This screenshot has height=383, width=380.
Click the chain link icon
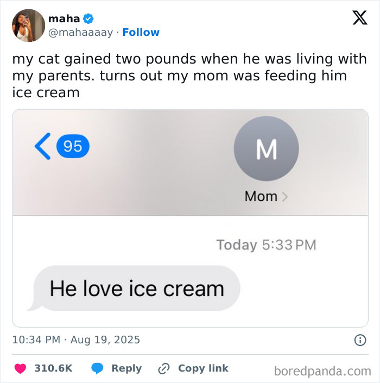click(x=163, y=368)
